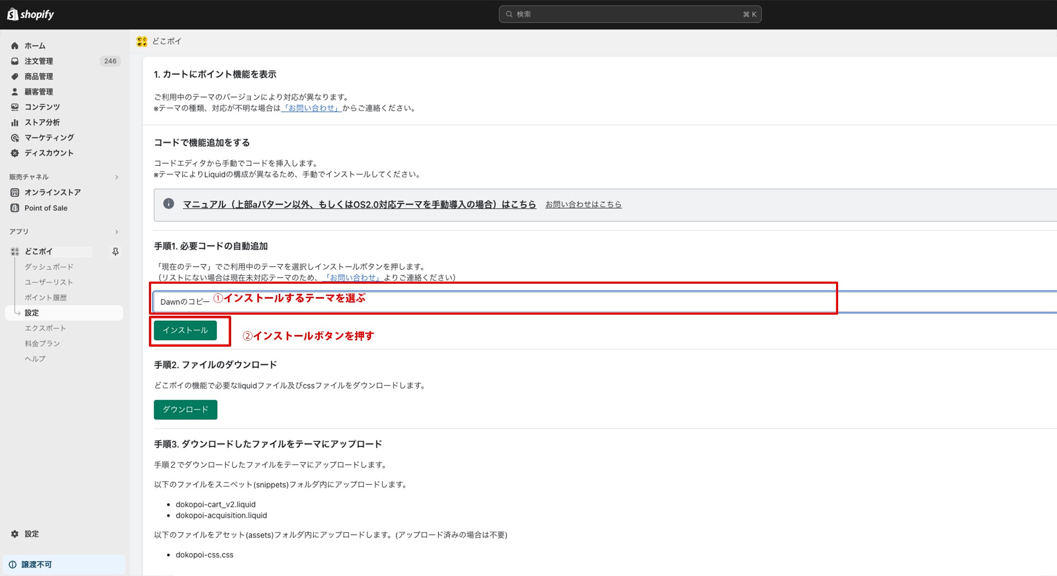Click the コンテンツ icon

pyautogui.click(x=15, y=107)
